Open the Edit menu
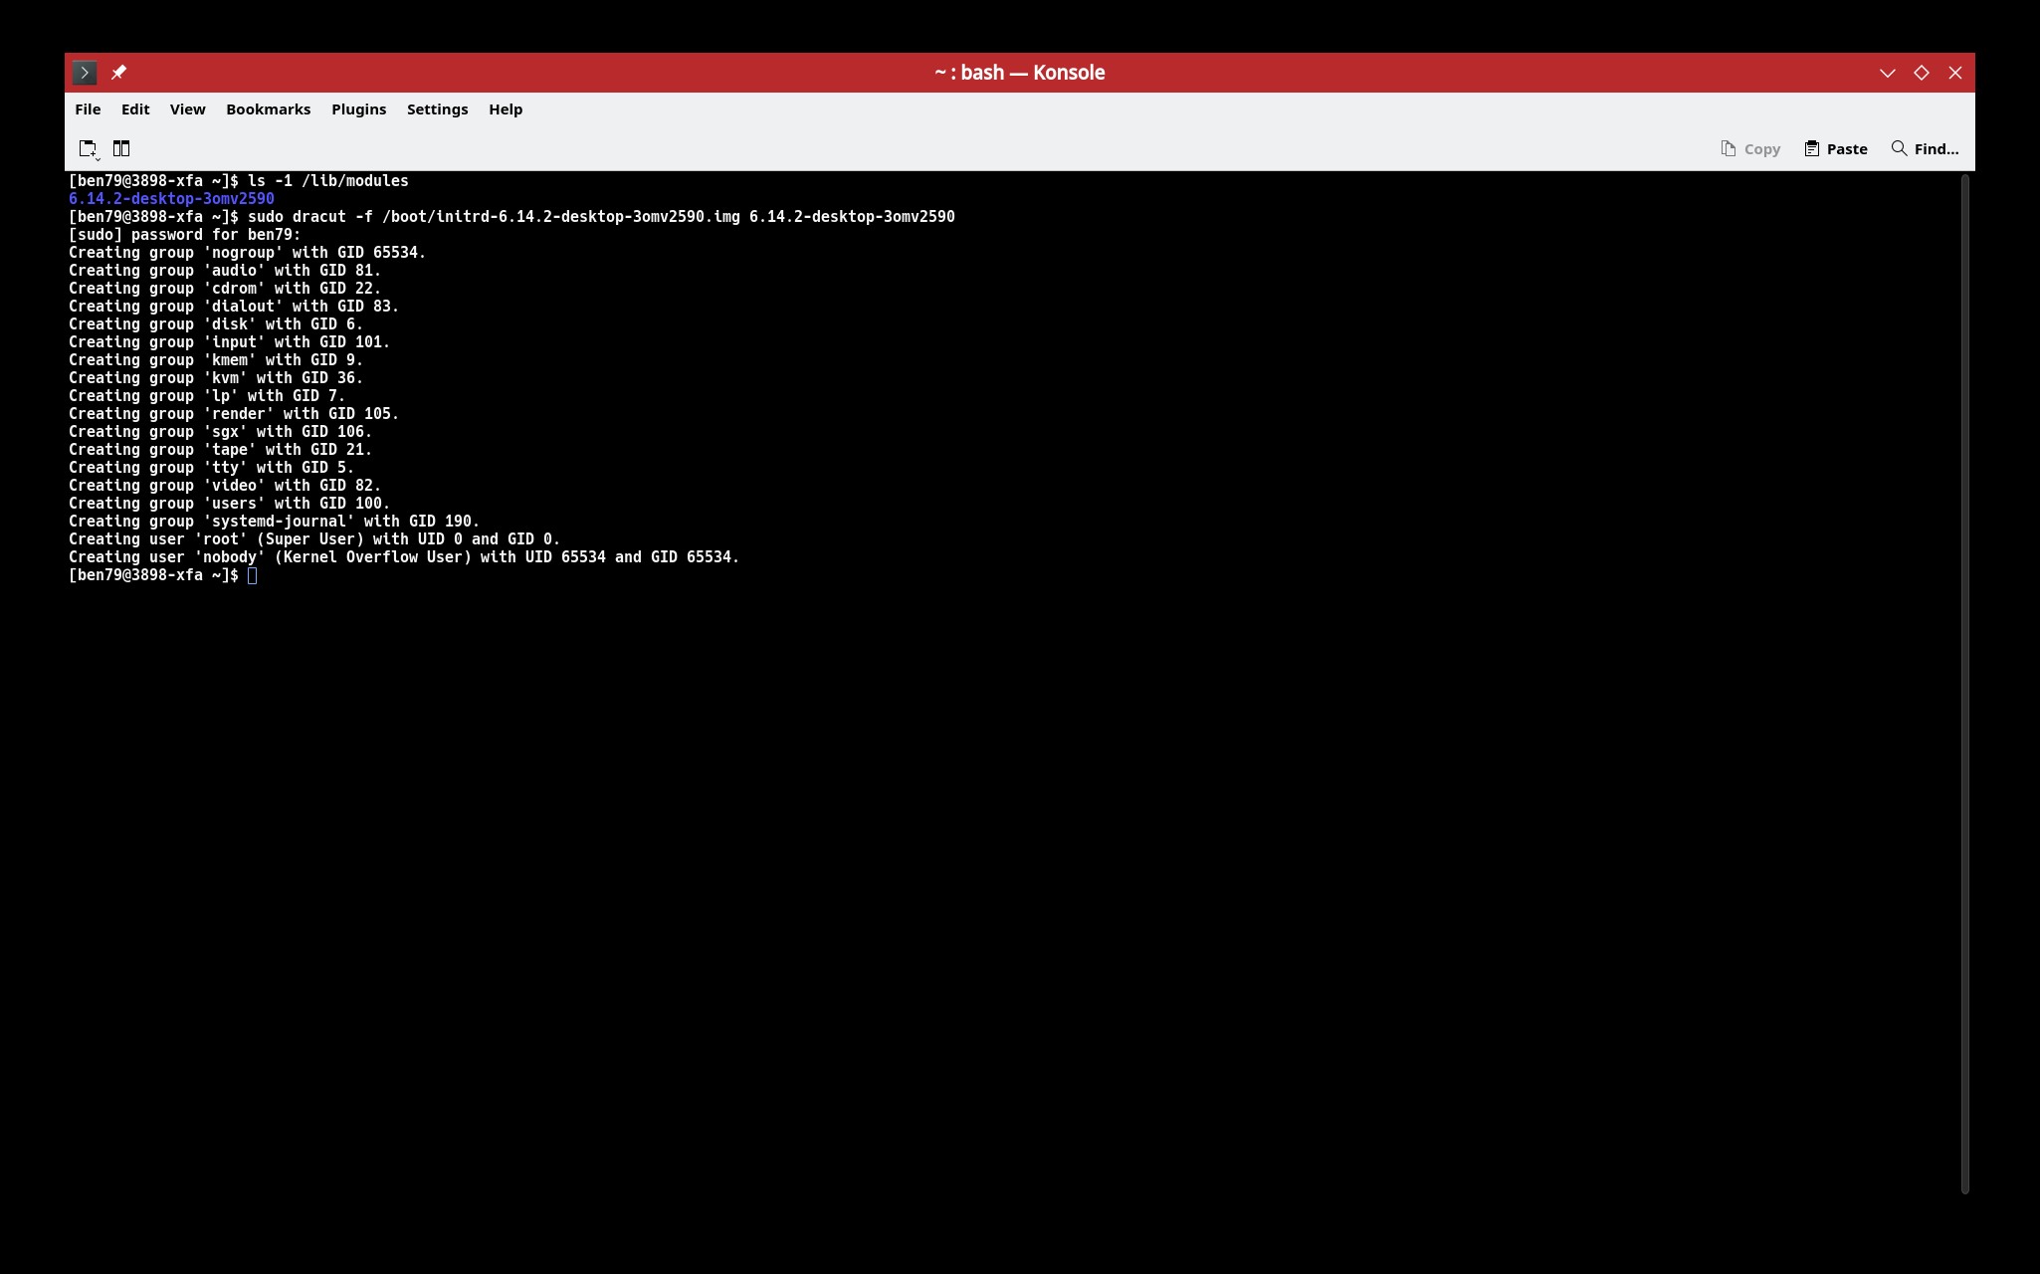Screen dimensions: 2040x1274 pyautogui.click(x=135, y=109)
